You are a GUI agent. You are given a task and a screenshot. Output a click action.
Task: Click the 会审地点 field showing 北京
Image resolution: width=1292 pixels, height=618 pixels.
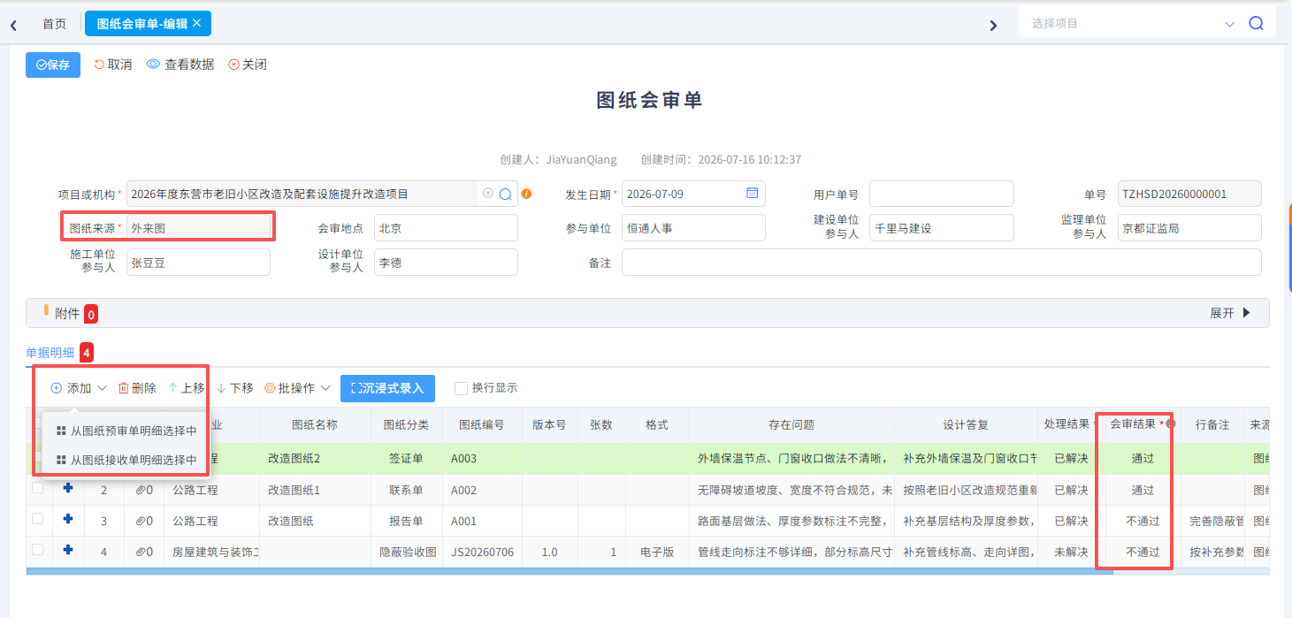[x=446, y=227]
